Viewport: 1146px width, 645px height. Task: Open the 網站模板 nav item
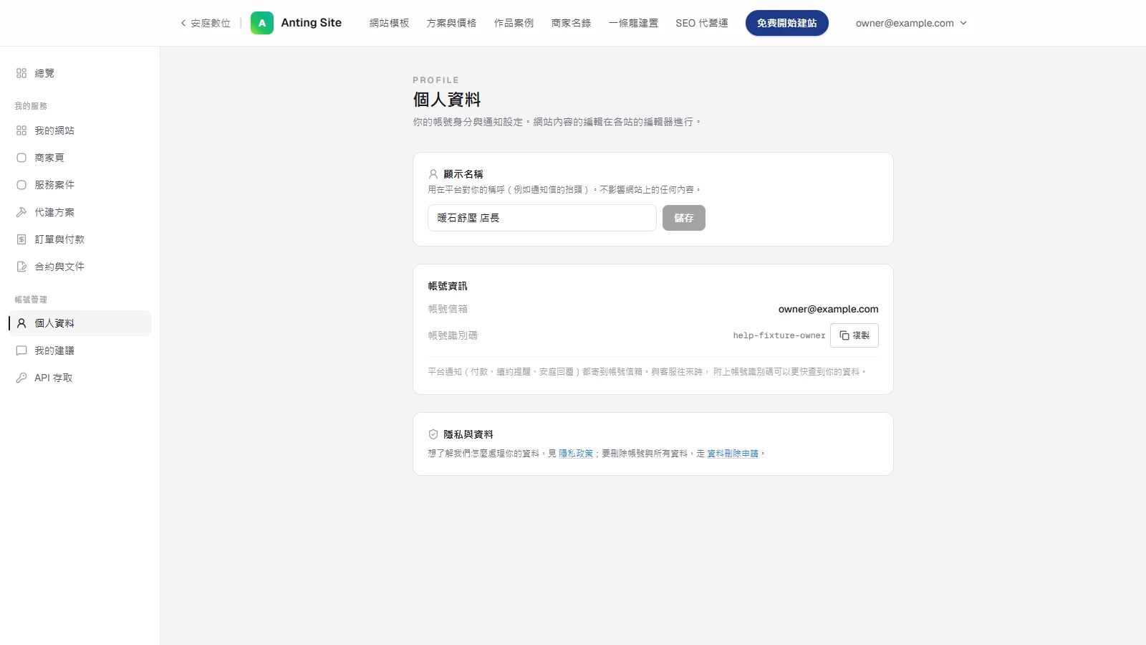click(389, 23)
